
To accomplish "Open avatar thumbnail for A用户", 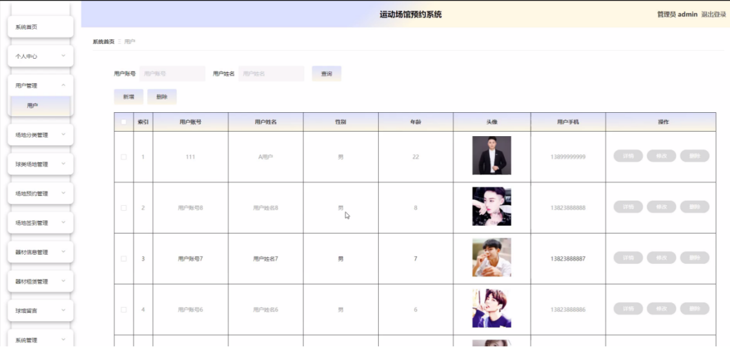I will coord(492,155).
